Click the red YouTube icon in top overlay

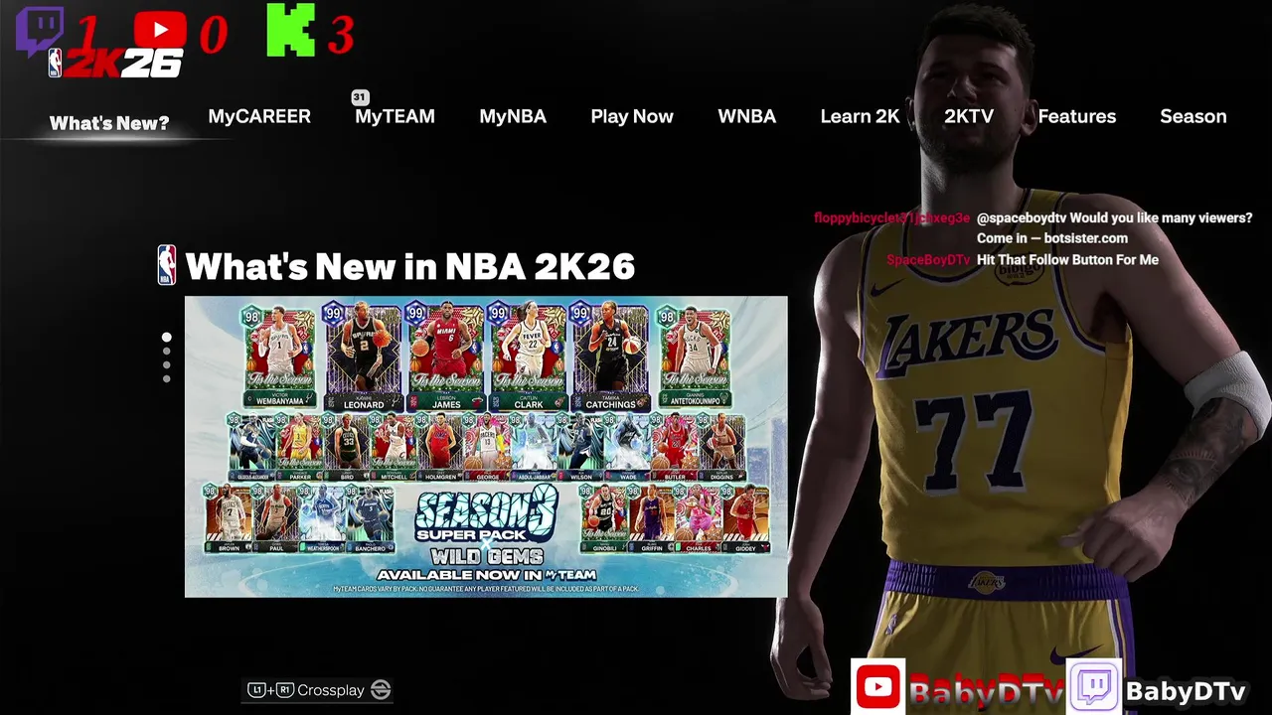[160, 33]
